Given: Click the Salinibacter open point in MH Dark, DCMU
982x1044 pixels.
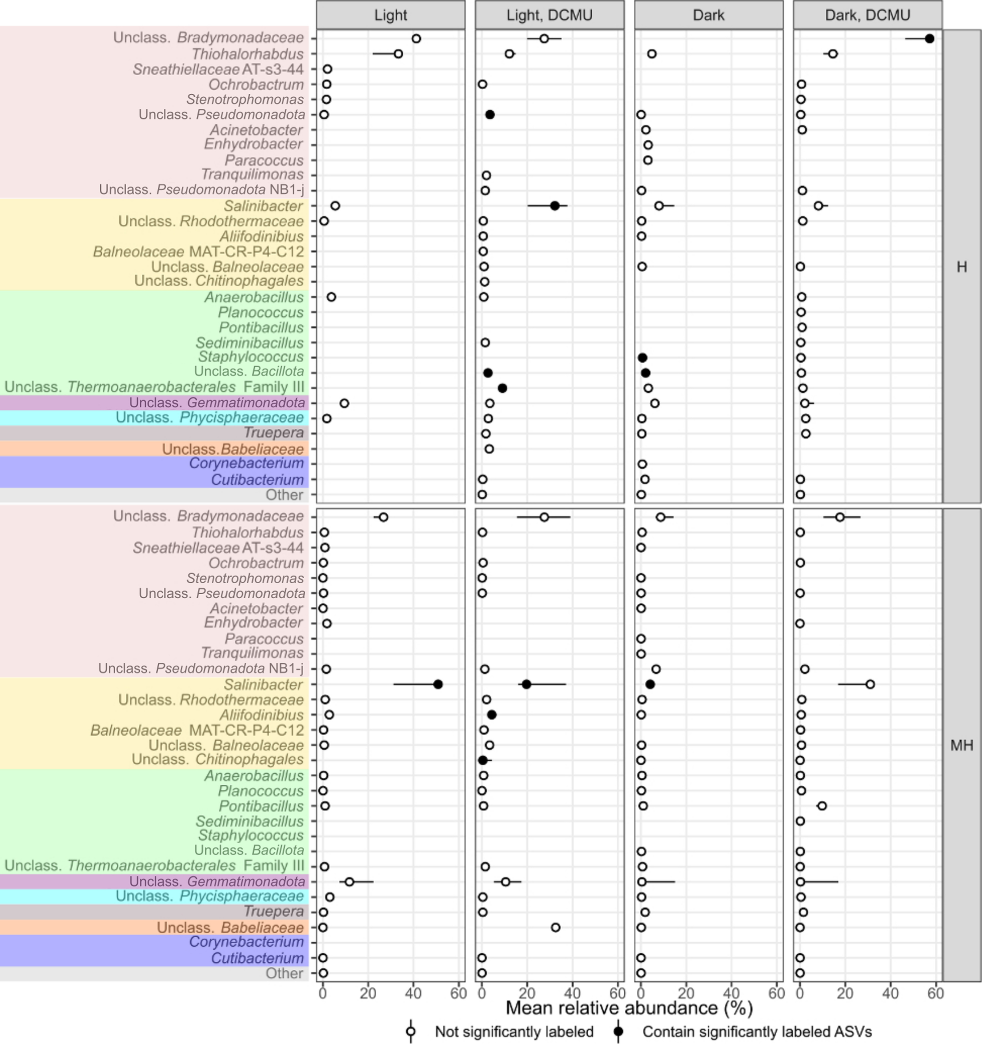Looking at the screenshot, I should click(x=870, y=684).
